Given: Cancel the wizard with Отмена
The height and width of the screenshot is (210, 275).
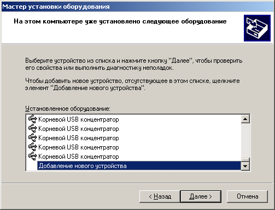Looking at the screenshot, I should [247, 196].
